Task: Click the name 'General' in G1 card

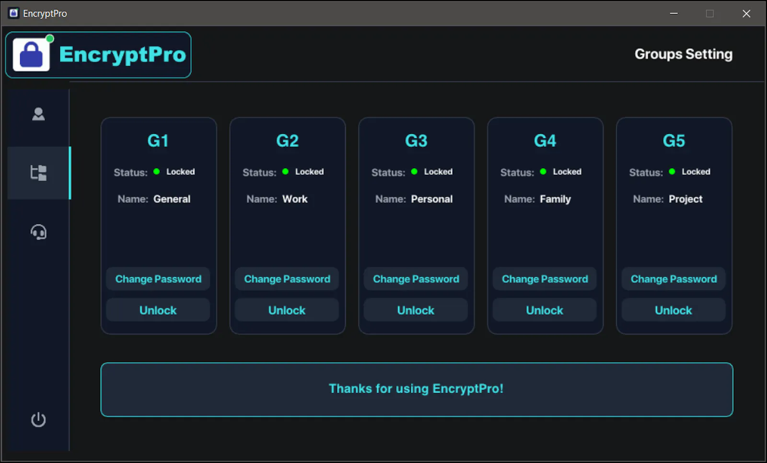Action: 172,199
